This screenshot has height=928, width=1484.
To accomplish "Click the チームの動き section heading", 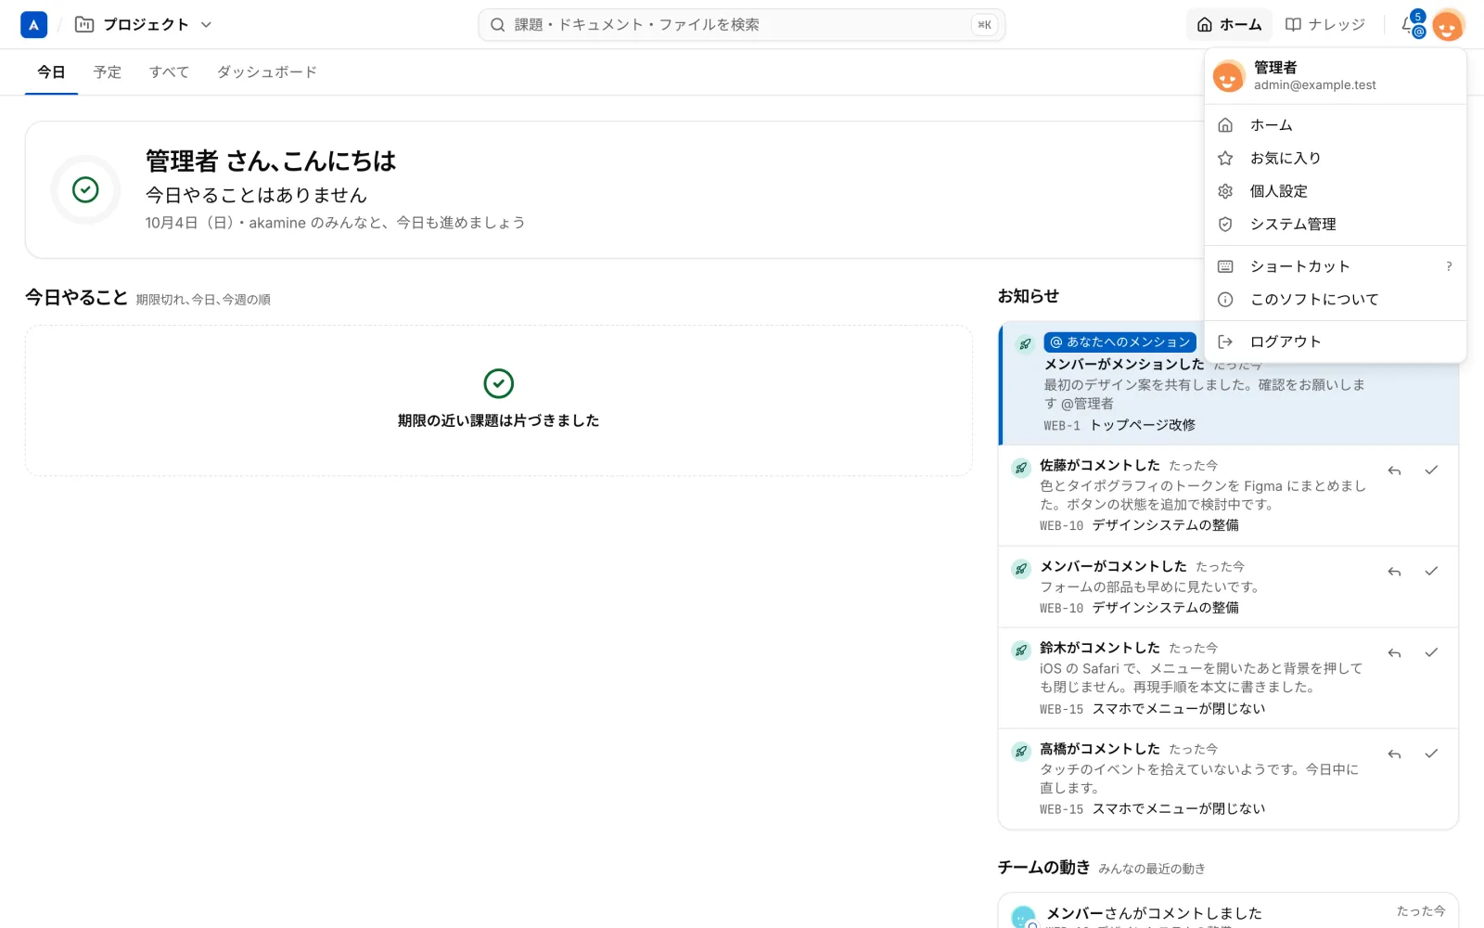I will 1043,868.
